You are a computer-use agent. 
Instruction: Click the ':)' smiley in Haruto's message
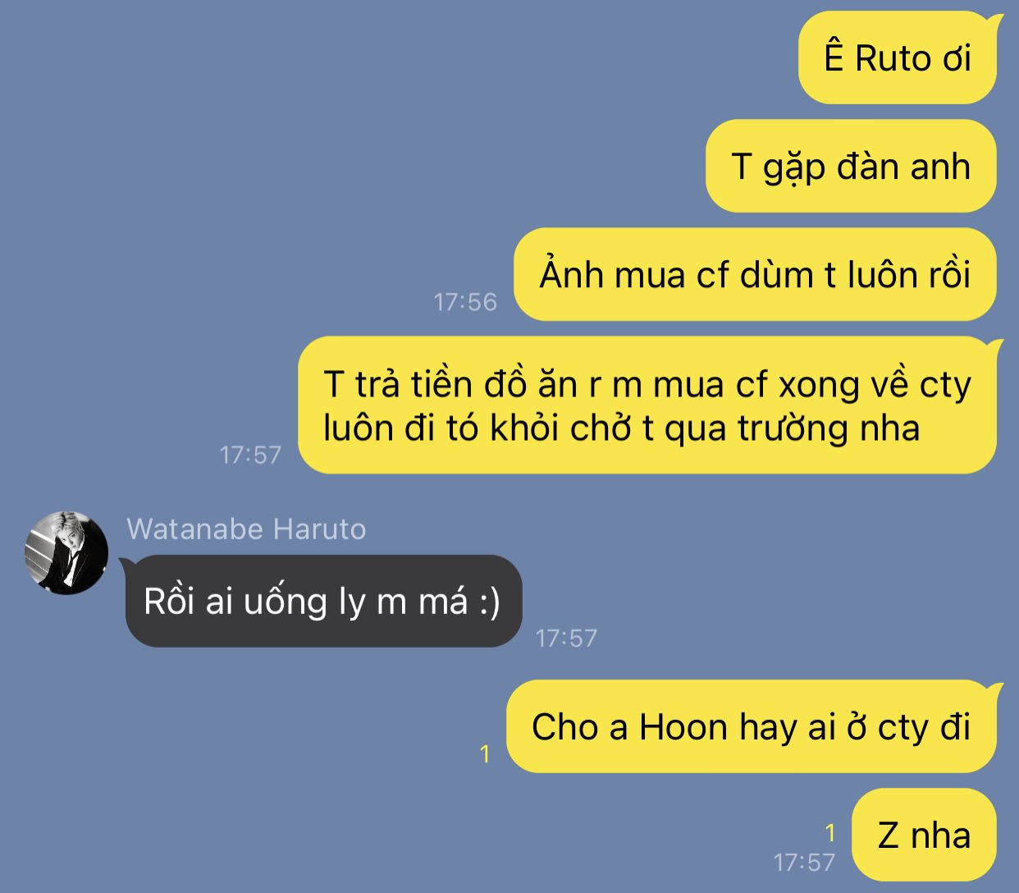488,602
